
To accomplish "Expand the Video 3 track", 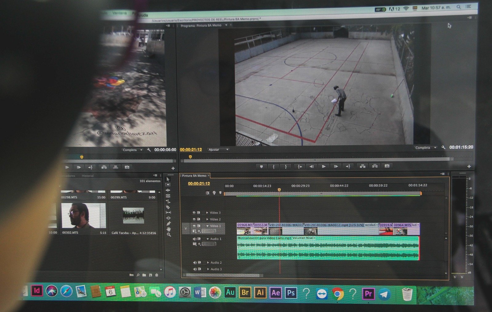I will pyautogui.click(x=207, y=213).
